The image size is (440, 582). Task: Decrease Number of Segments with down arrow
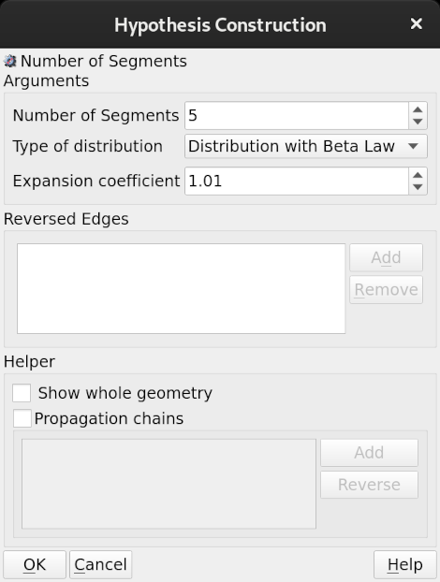click(418, 123)
